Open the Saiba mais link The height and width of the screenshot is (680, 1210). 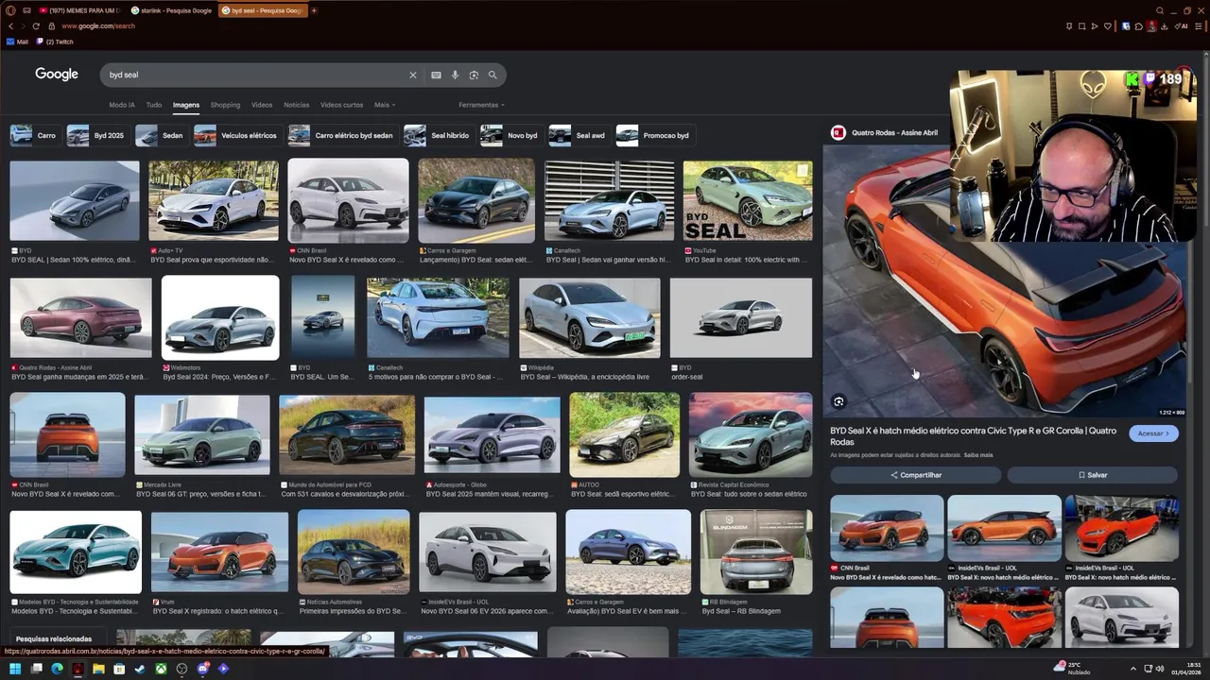(x=978, y=455)
